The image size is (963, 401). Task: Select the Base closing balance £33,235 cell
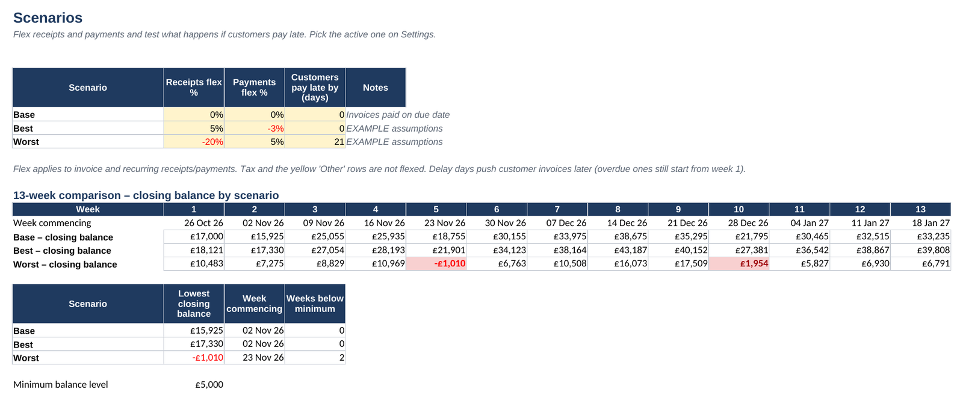tap(921, 236)
